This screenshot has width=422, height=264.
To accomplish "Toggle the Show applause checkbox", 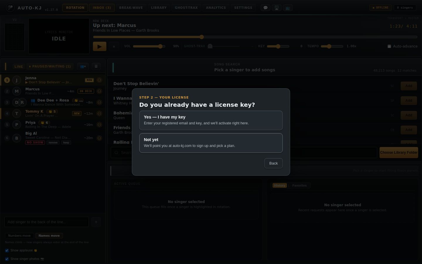I will pyautogui.click(x=7, y=251).
